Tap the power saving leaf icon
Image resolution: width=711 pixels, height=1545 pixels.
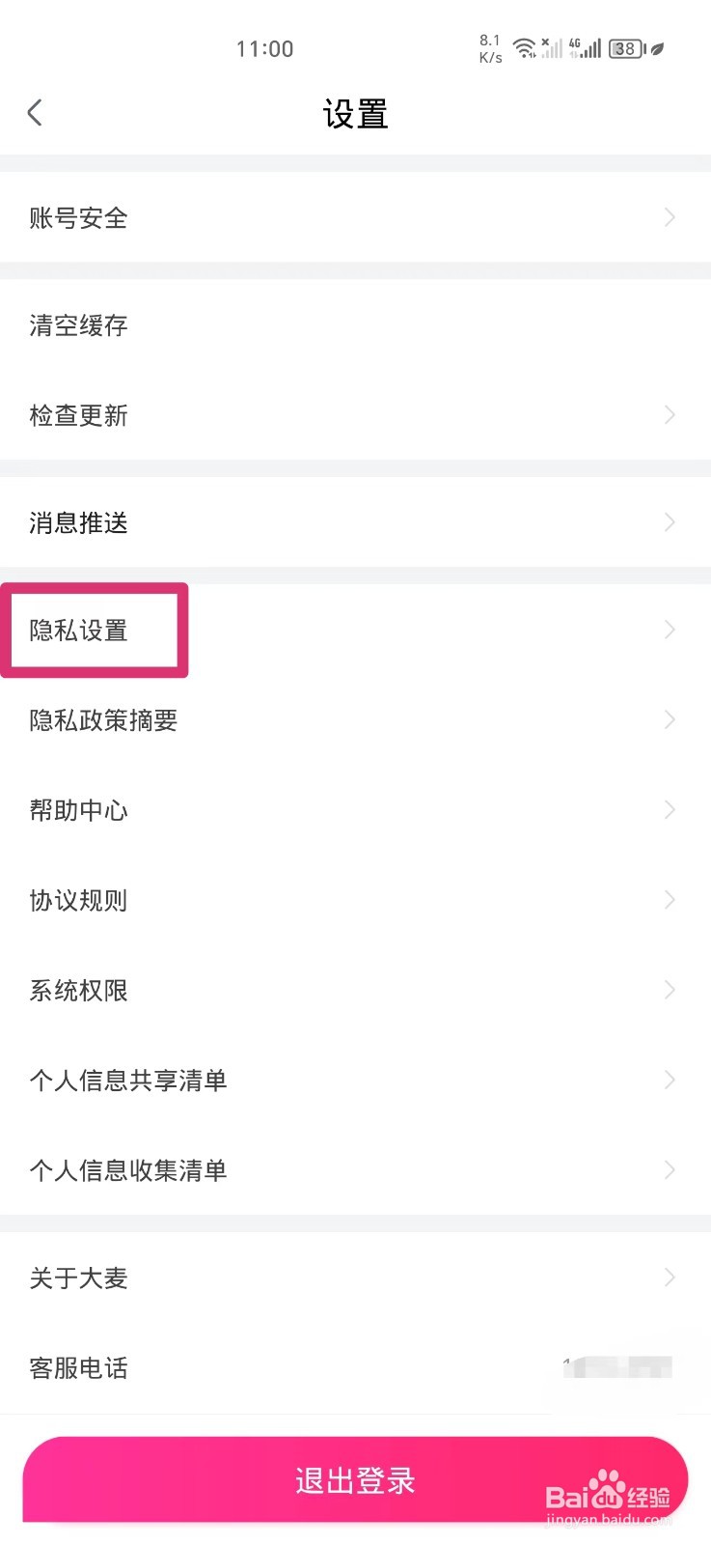[x=657, y=48]
